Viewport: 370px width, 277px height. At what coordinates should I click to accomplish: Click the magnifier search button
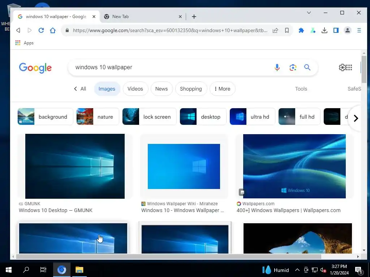307,67
